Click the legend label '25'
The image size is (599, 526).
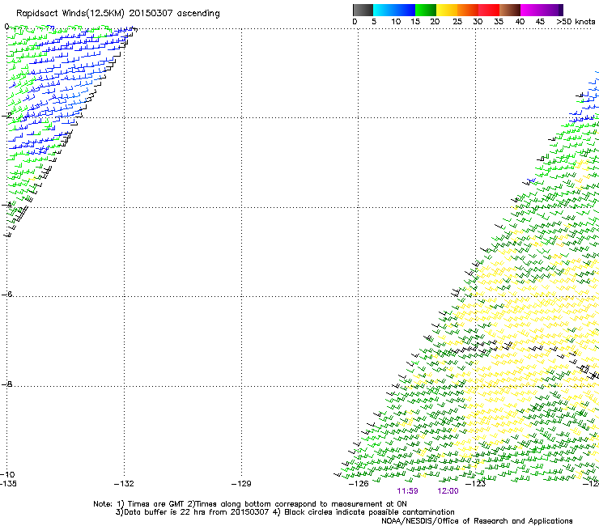[457, 22]
